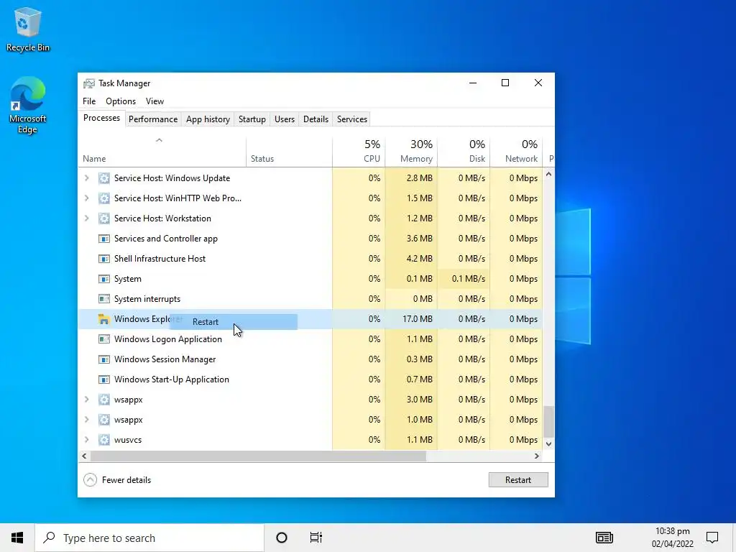Click the vertical scrollbar thumb
This screenshot has width=736, height=552.
pos(548,421)
